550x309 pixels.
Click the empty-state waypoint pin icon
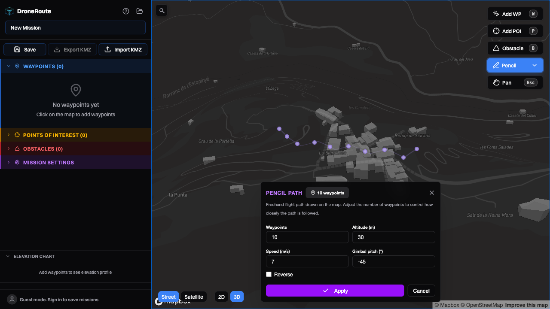coord(76,90)
